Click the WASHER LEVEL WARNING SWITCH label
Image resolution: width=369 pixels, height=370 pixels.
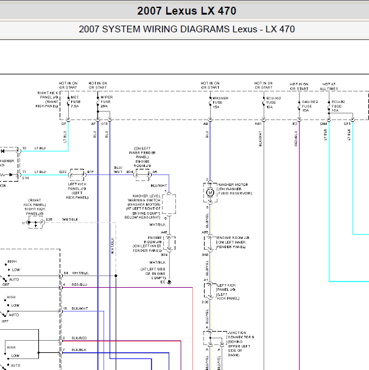tap(143, 207)
